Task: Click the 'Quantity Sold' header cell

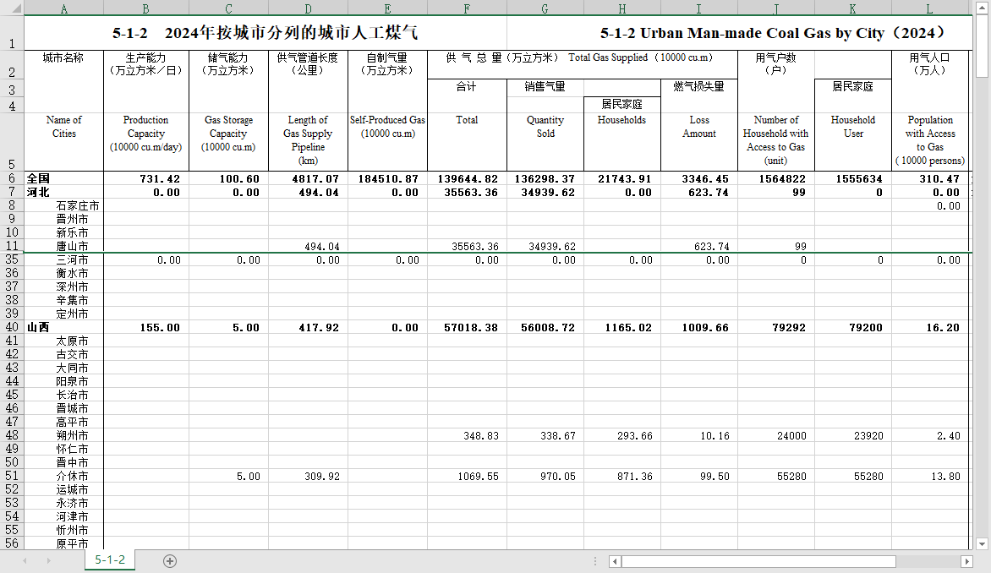Action: click(x=545, y=141)
